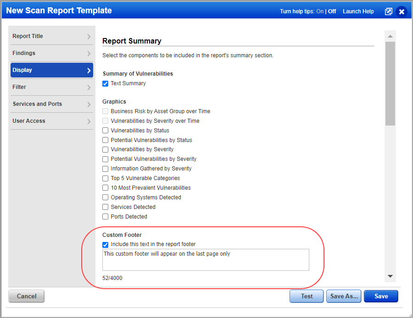Enable Top 5 Vulnerable Categories graphic
413x318 pixels.
pyautogui.click(x=105, y=178)
